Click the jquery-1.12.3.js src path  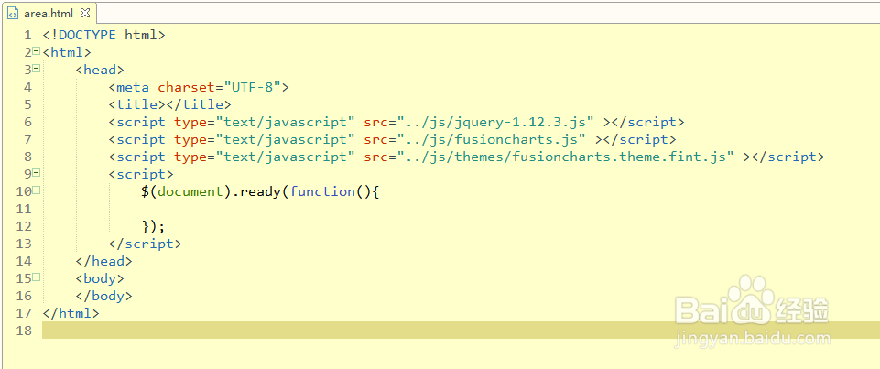pyautogui.click(x=496, y=122)
